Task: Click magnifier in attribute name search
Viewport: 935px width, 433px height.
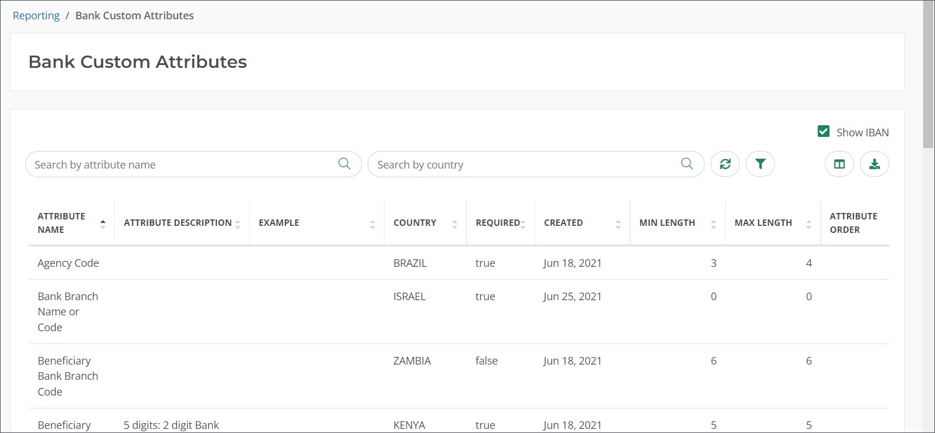Action: coord(345,164)
